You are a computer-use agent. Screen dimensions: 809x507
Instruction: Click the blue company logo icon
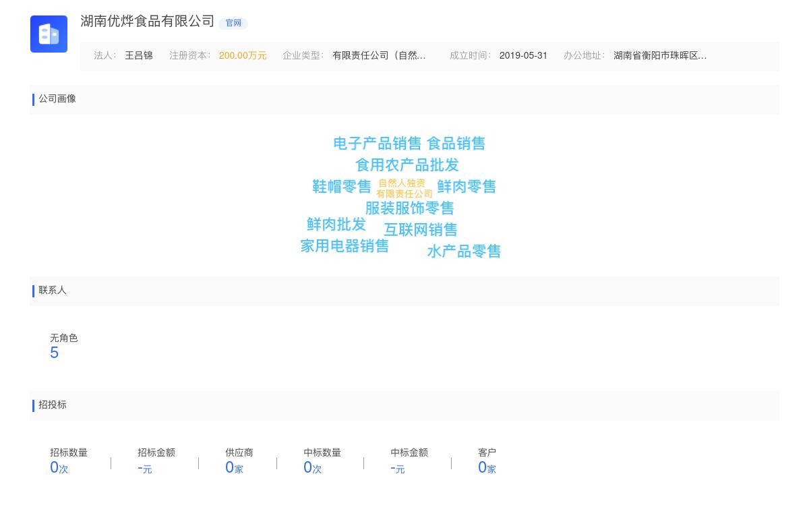(x=49, y=34)
